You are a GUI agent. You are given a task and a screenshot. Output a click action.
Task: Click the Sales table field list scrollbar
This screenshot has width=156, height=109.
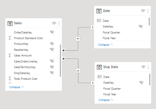(x=60, y=61)
